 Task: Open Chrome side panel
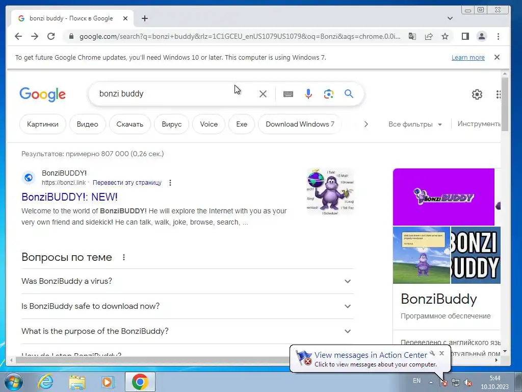click(465, 36)
